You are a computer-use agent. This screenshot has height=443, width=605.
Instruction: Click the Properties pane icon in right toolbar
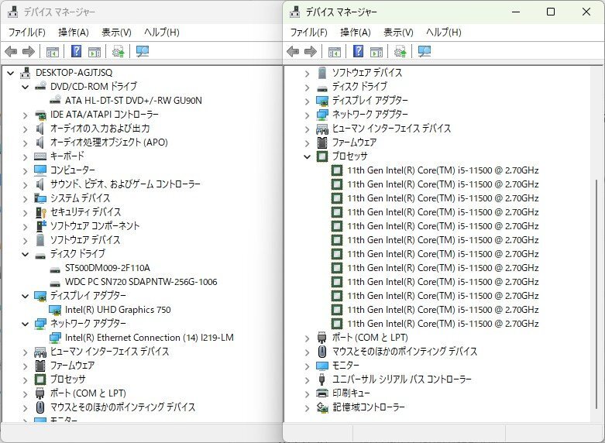[376, 51]
